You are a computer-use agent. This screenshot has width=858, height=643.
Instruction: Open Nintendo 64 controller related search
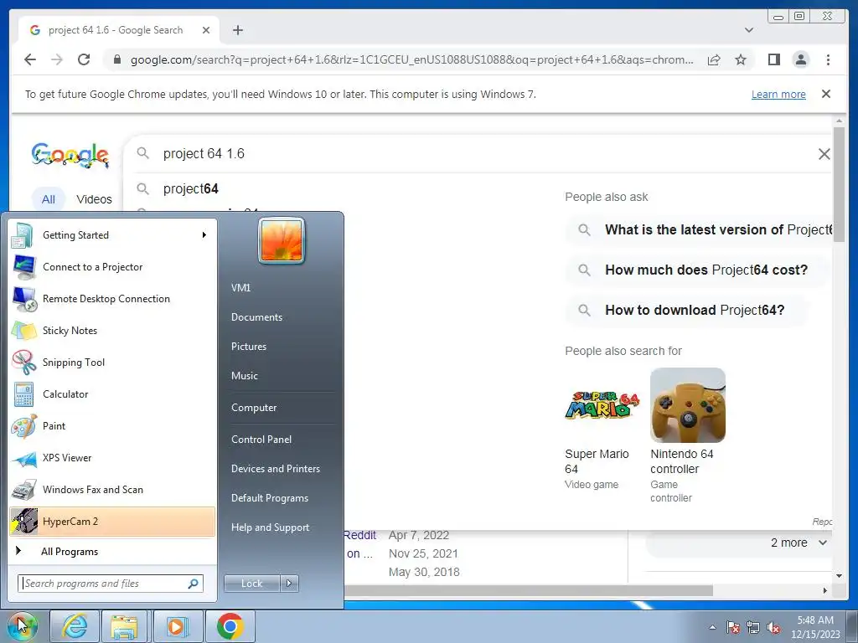(688, 435)
